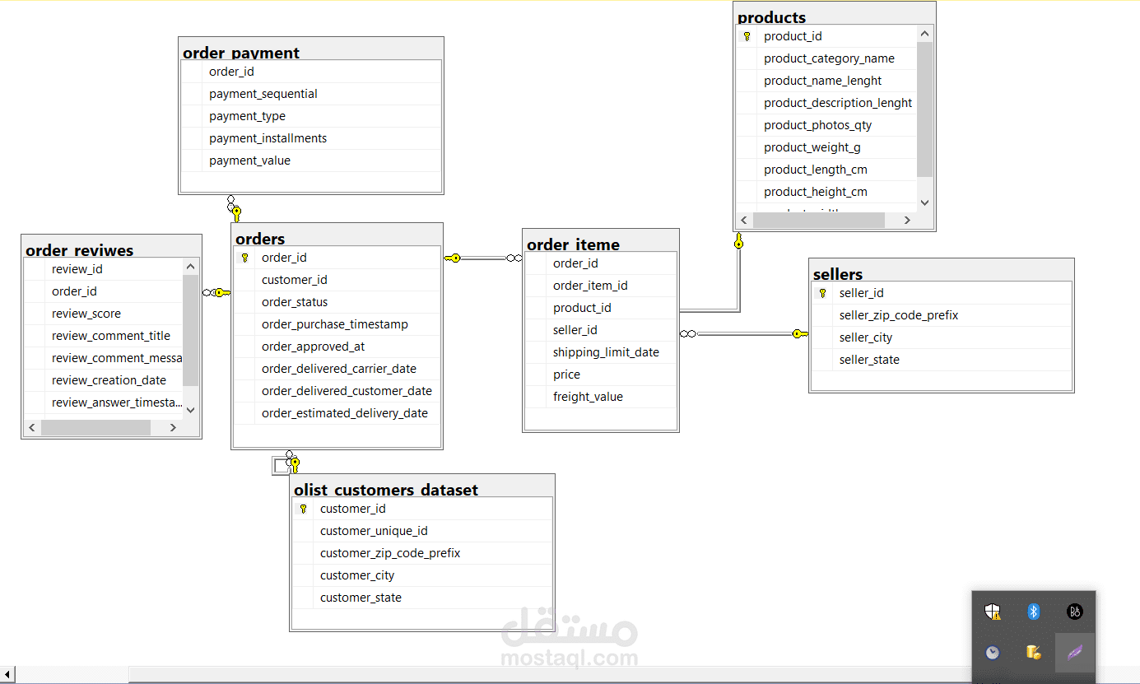The width and height of the screenshot is (1140, 684).
Task: Select the payment_type column in order payment
Action: coord(247,116)
